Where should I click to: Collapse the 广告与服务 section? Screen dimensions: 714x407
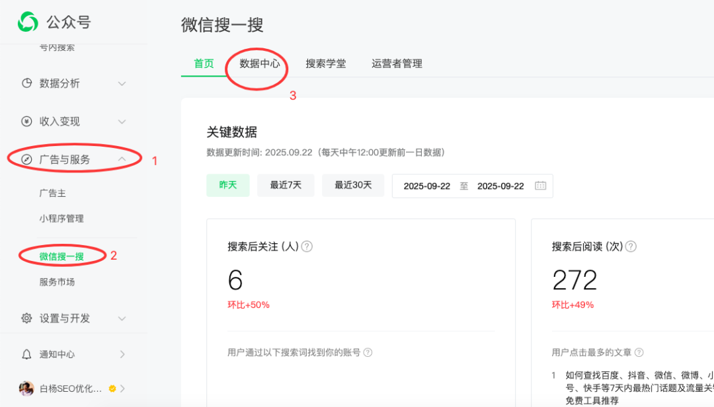tap(122, 159)
